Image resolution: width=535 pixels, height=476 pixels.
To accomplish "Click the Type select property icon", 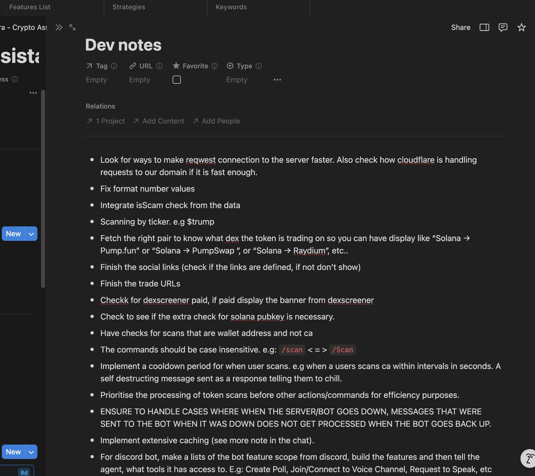I will [x=230, y=66].
